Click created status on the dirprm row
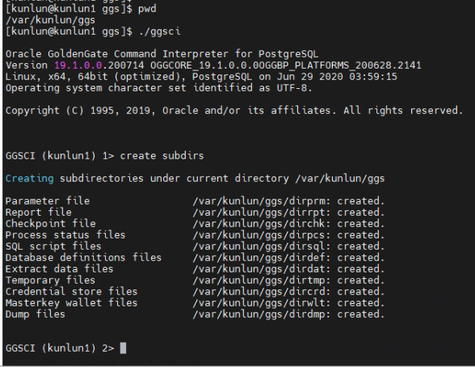Image resolution: width=475 pixels, height=367 pixels. 361,201
